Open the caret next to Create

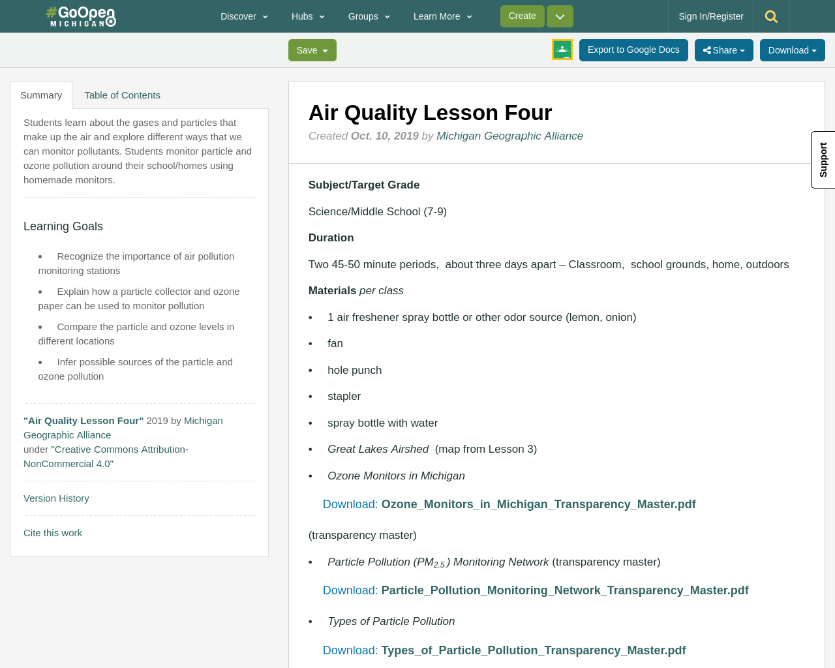(559, 14)
